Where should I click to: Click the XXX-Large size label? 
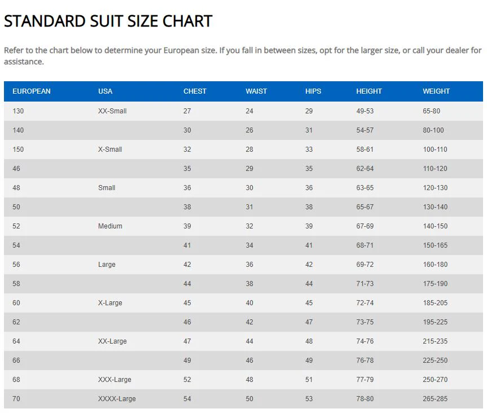pos(115,380)
